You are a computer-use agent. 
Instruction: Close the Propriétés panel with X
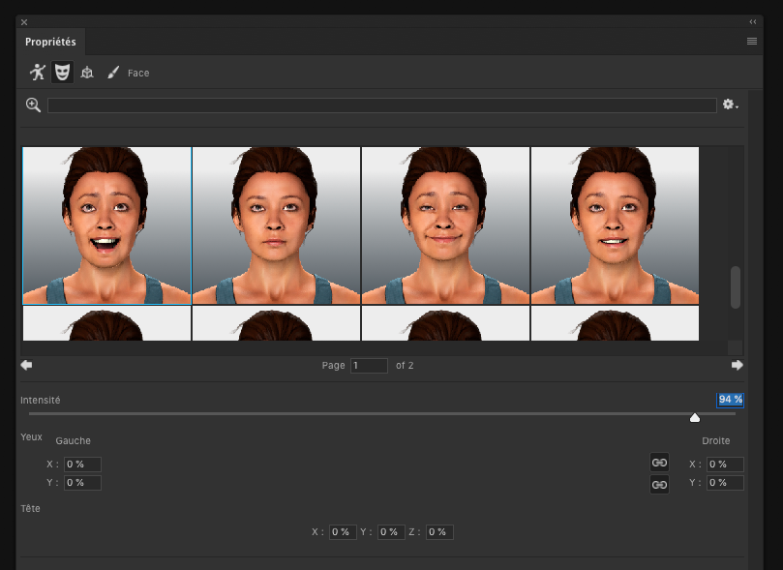(x=24, y=22)
